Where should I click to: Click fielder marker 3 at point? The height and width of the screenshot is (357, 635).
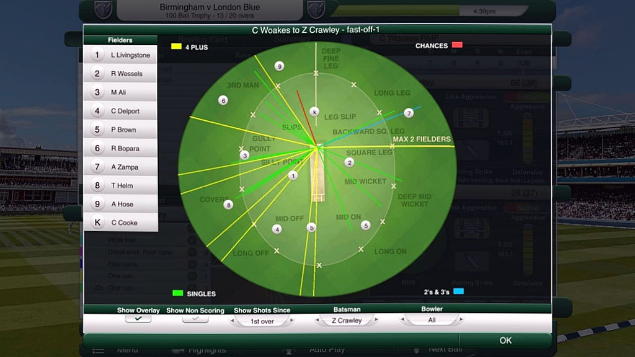(x=244, y=156)
